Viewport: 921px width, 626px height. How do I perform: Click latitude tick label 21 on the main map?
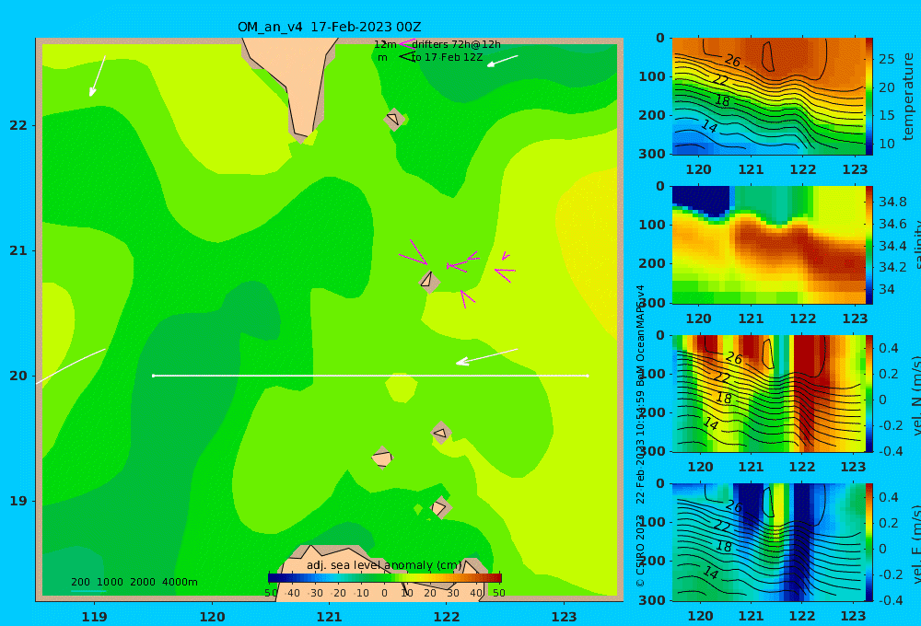tap(18, 250)
